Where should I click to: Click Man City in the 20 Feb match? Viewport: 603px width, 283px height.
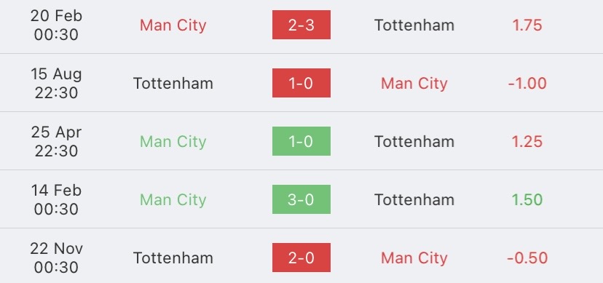click(x=173, y=25)
